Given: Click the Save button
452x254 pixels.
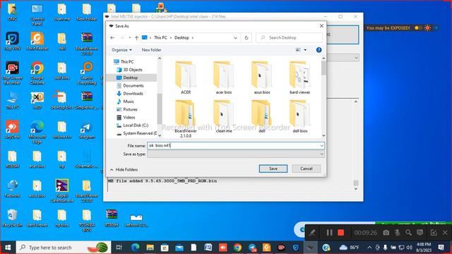Looking at the screenshot, I should click(x=273, y=169).
